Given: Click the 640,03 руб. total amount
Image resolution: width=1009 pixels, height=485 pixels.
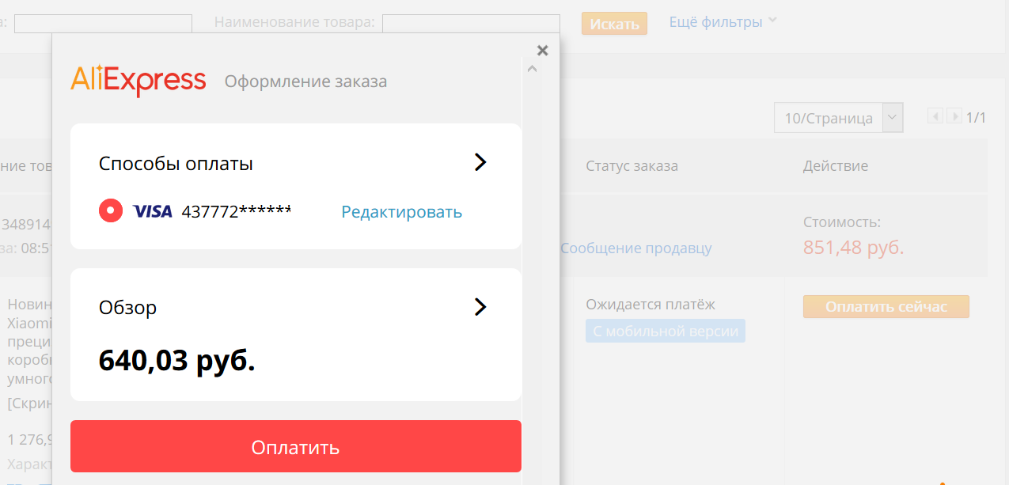Looking at the screenshot, I should tap(177, 361).
